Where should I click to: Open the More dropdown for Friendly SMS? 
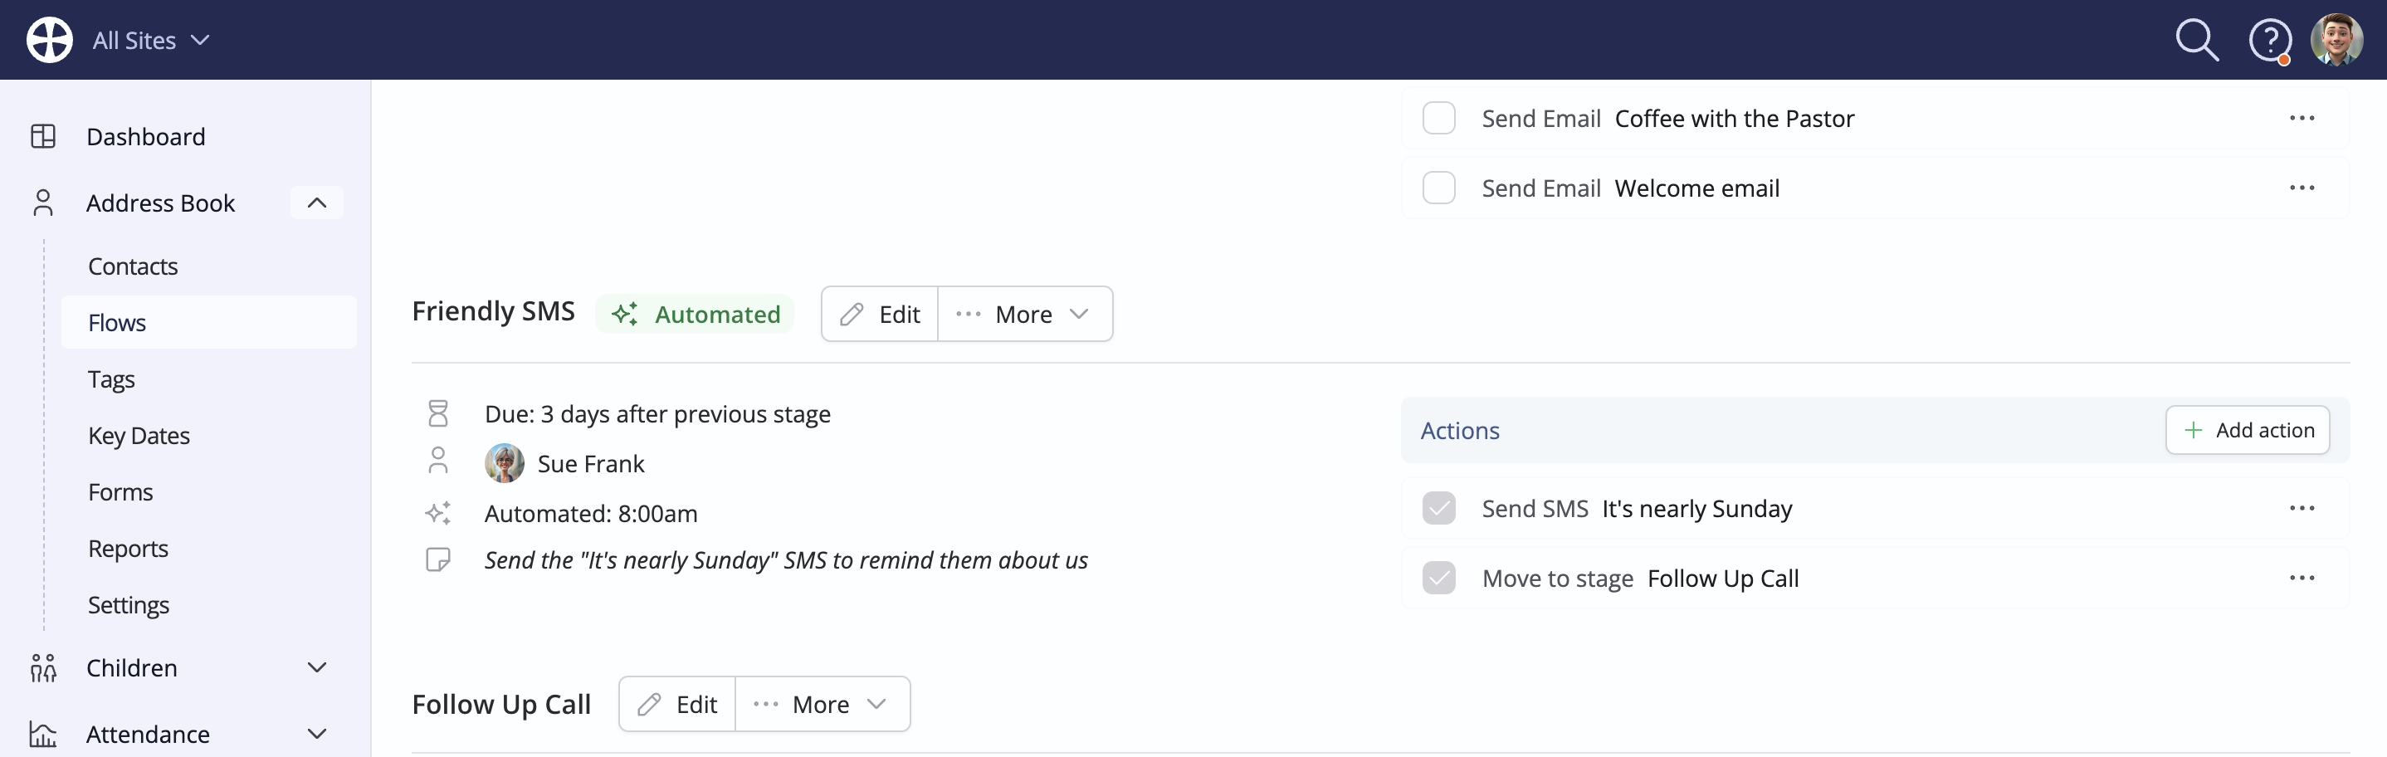(1025, 314)
